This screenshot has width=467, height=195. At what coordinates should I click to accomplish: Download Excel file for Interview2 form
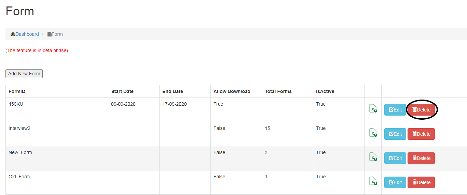373,133
